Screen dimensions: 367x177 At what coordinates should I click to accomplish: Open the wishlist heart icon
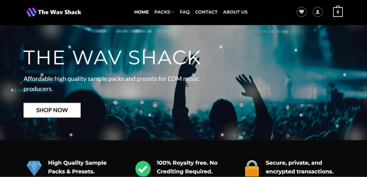pos(301,12)
